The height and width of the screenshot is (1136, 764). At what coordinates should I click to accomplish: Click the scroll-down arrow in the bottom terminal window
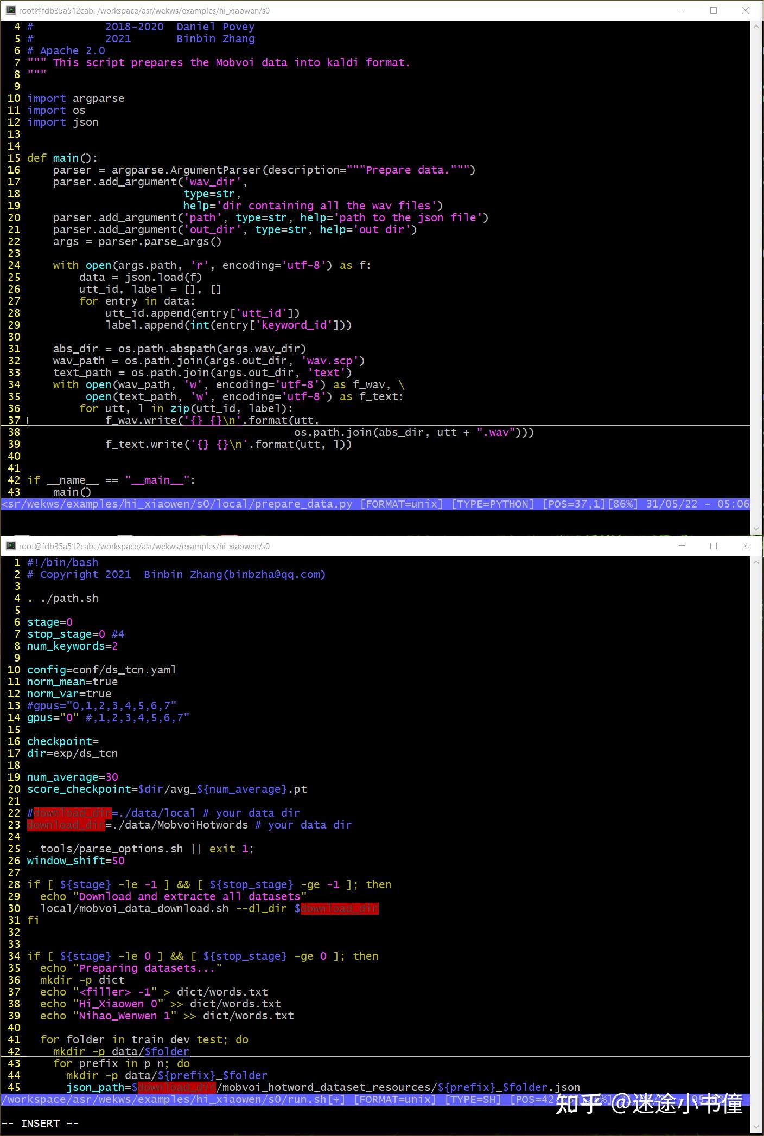pyautogui.click(x=757, y=1127)
